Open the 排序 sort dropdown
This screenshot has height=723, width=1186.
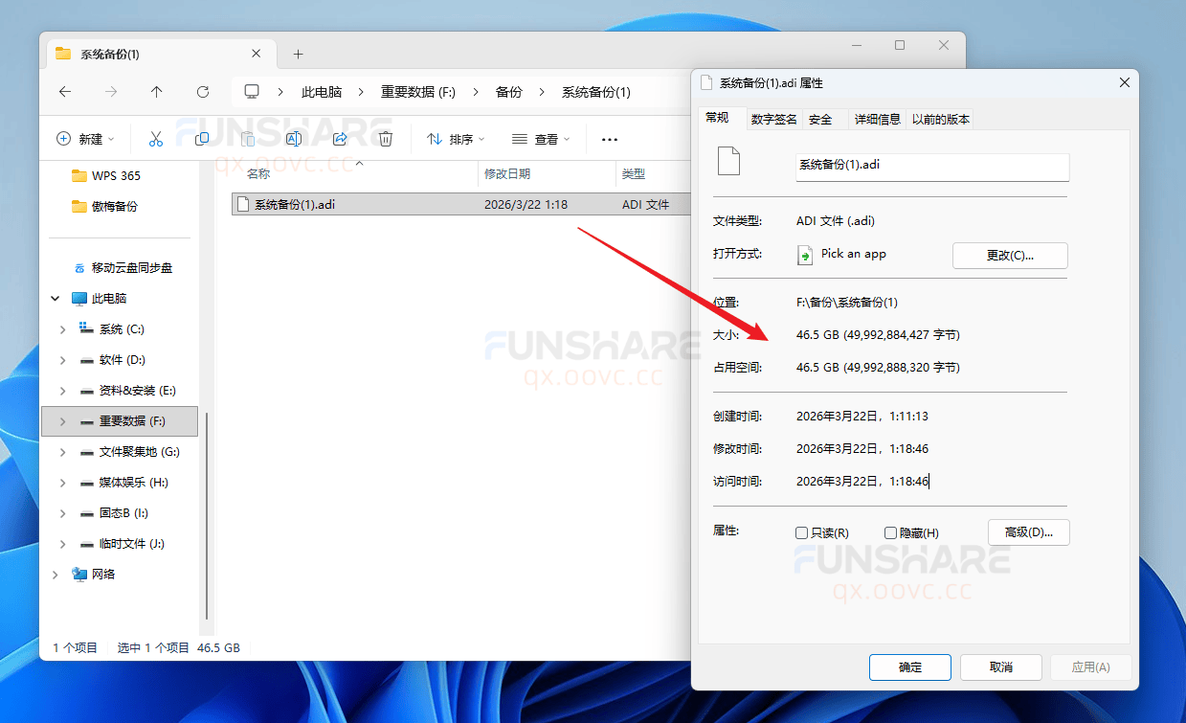pos(455,139)
